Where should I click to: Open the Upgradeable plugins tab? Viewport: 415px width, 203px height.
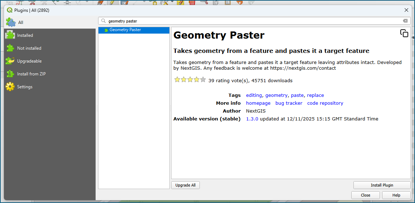(50, 61)
